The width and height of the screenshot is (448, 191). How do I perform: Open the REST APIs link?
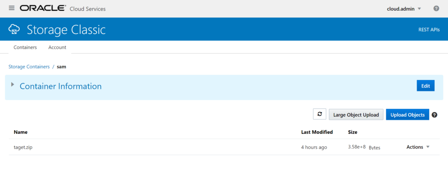tap(429, 30)
